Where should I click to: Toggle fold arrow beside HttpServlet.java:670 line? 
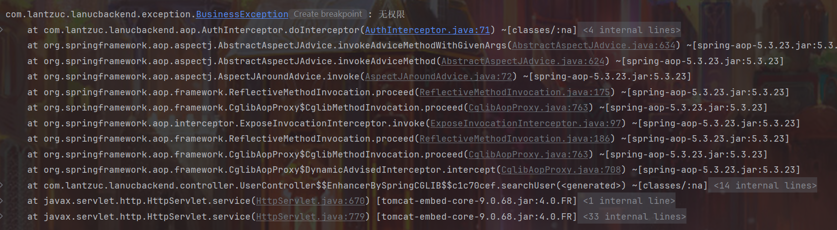click(x=1, y=201)
